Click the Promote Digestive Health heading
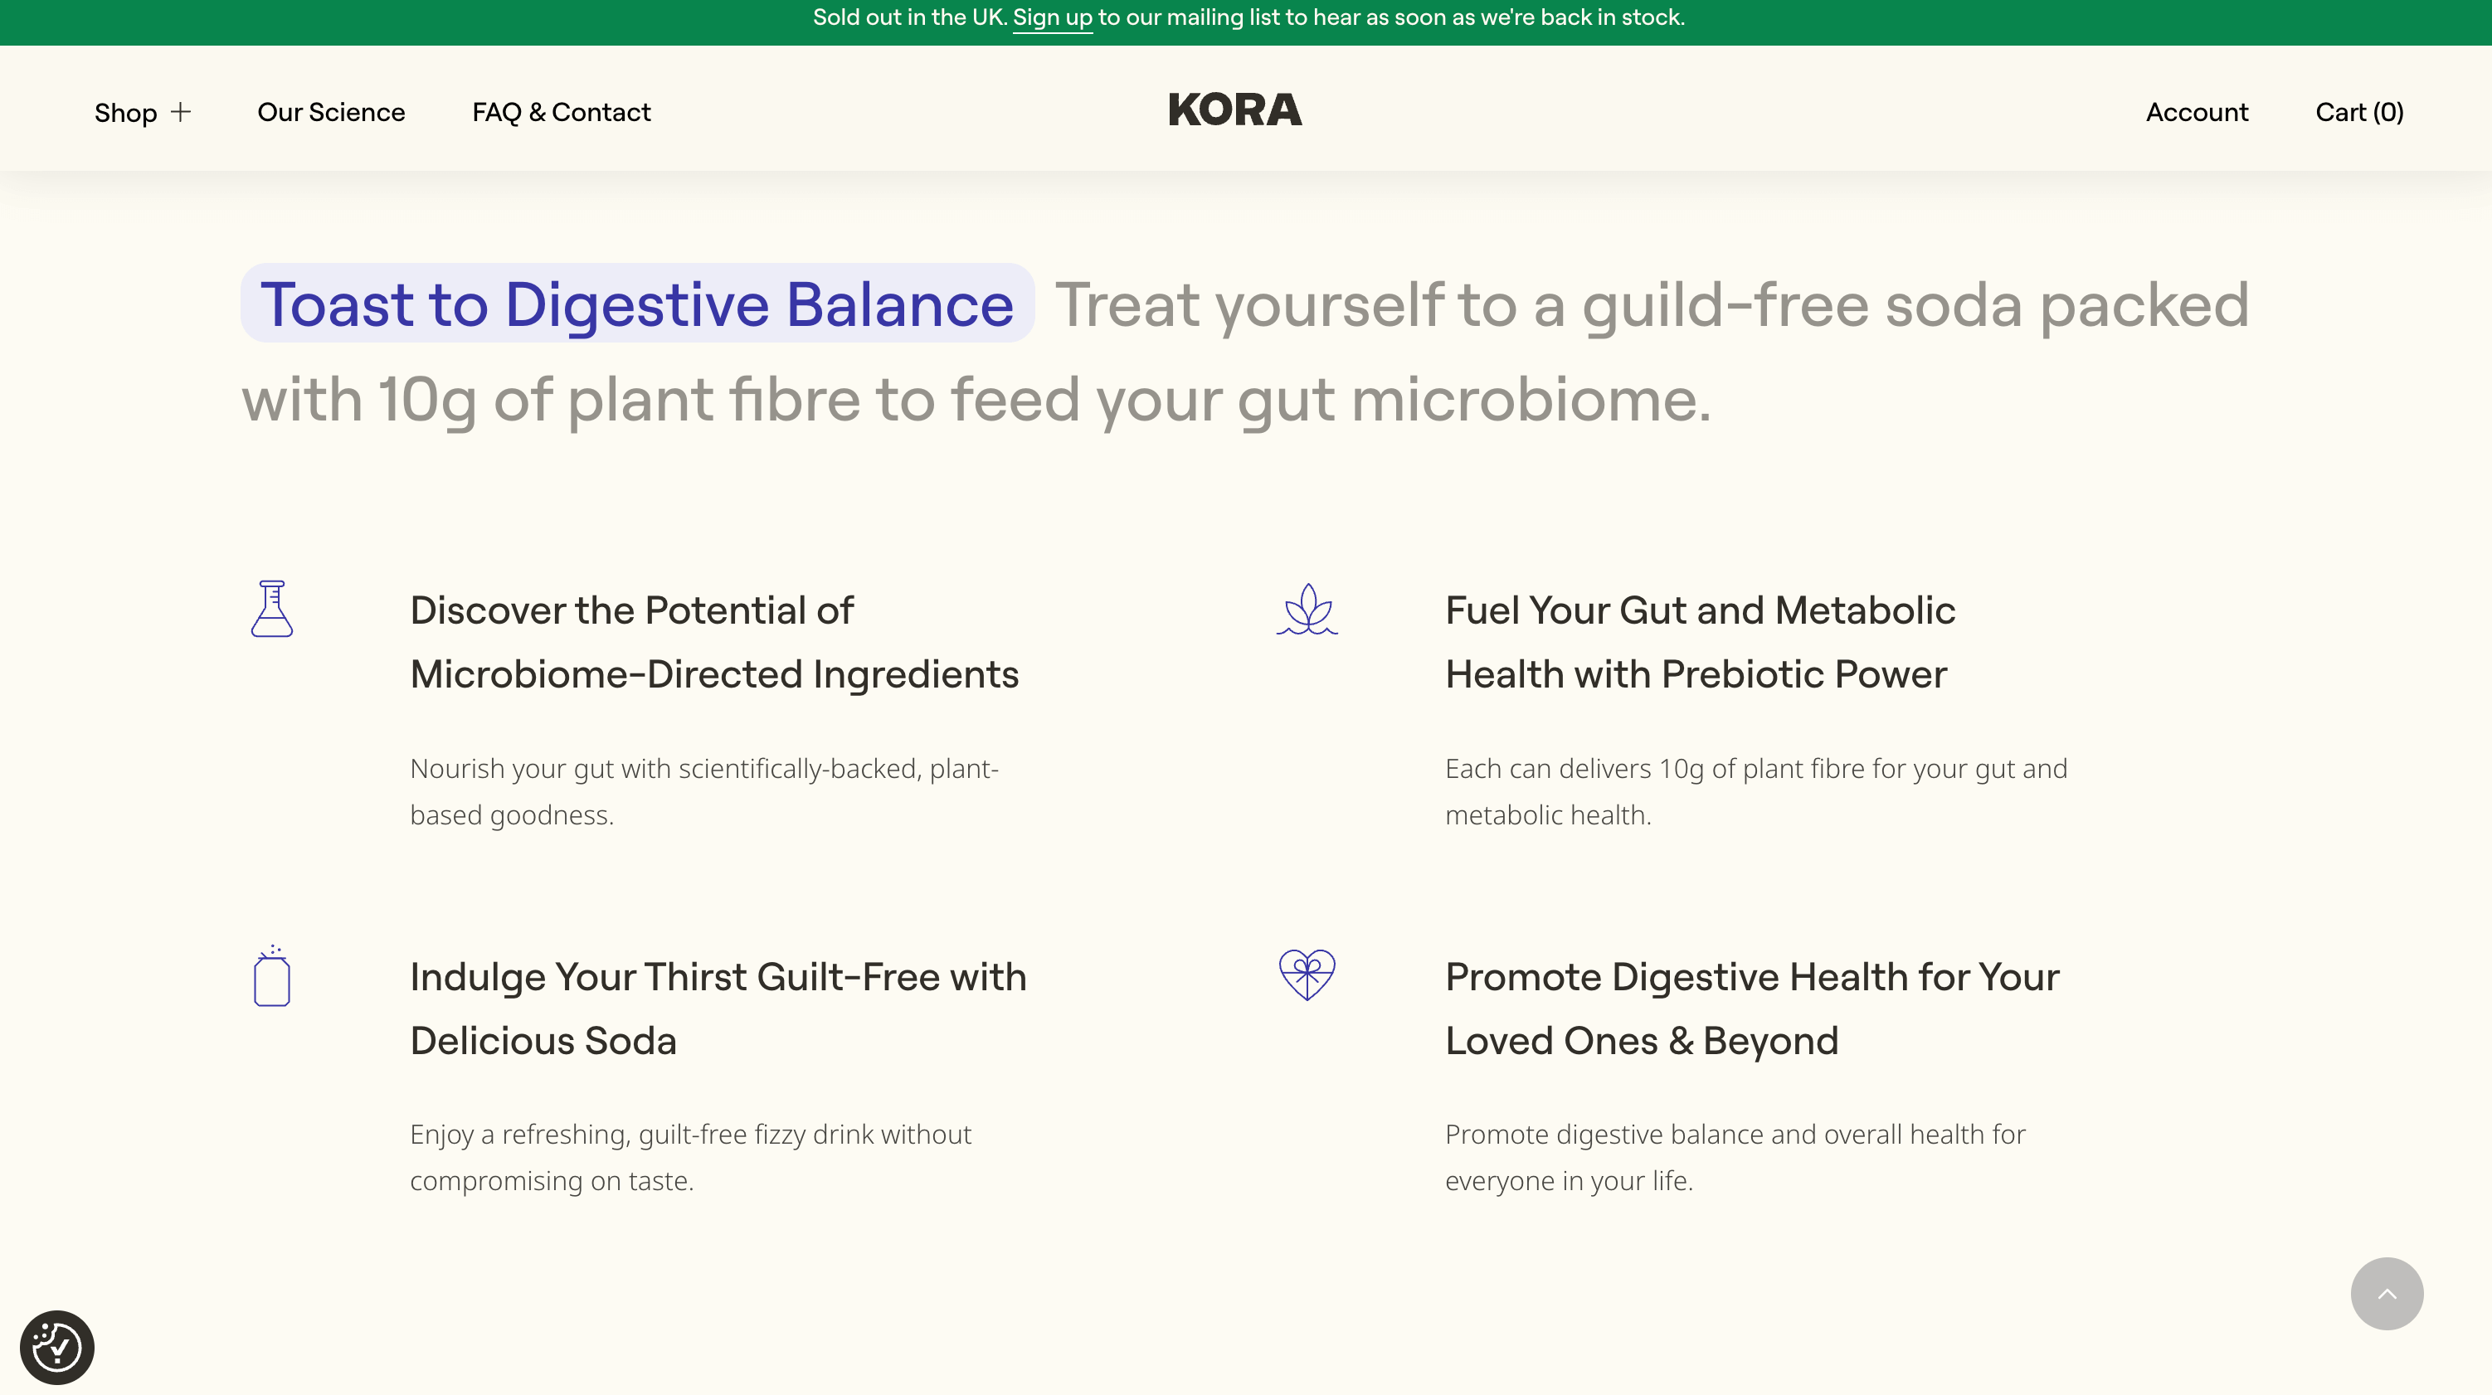Image resolution: width=2492 pixels, height=1395 pixels. tap(1752, 1008)
